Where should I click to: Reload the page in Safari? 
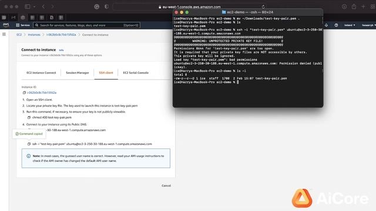pos(263,6)
